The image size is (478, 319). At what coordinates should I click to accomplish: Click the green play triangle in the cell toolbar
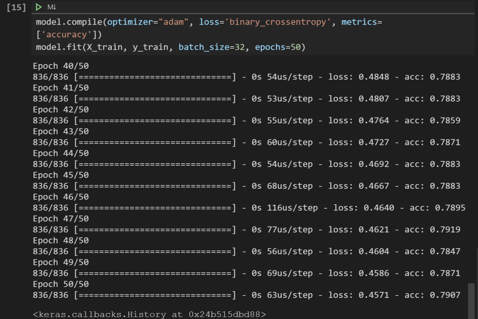click(39, 6)
